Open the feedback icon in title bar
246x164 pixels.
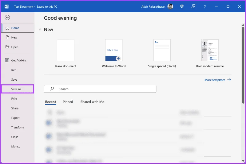tap(193, 6)
